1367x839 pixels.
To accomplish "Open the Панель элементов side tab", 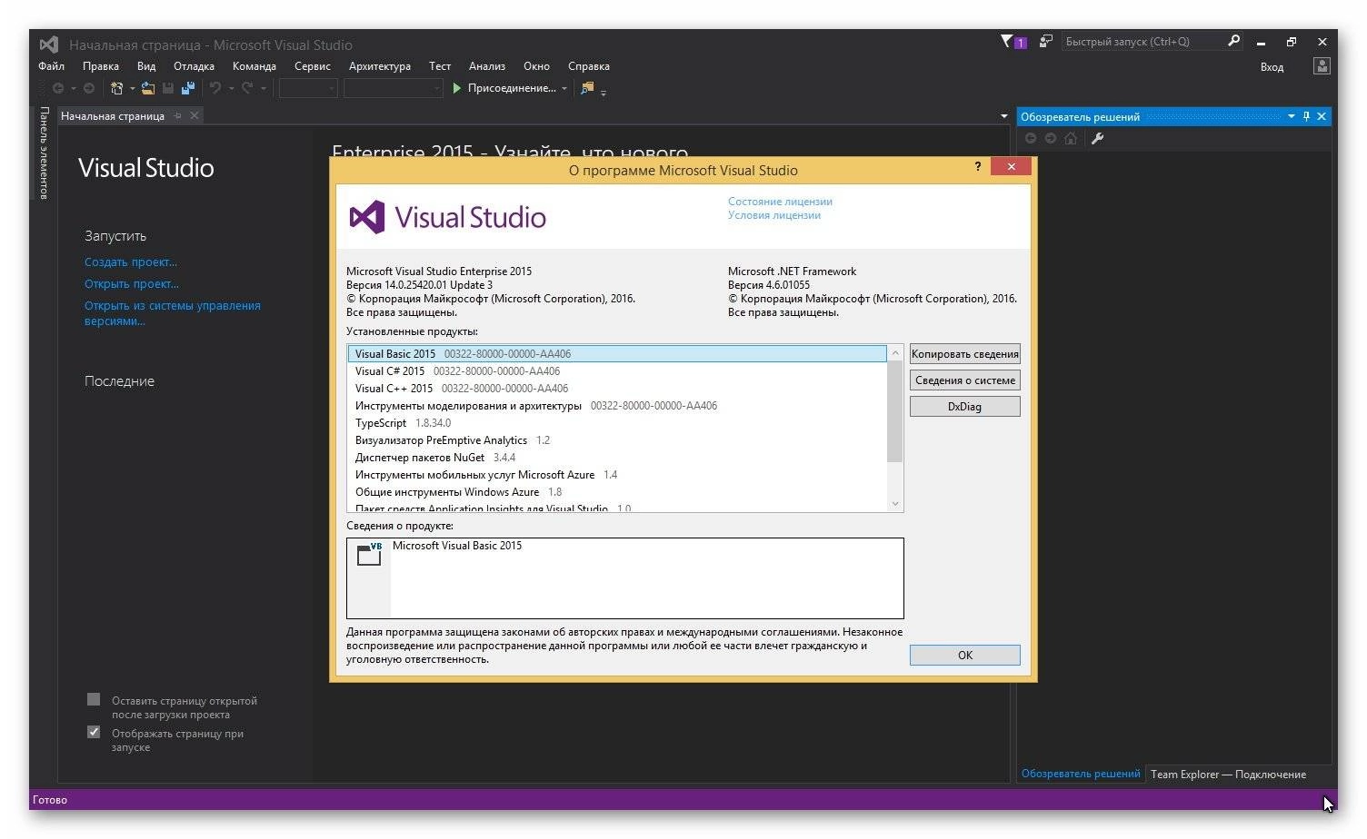I will point(44,153).
